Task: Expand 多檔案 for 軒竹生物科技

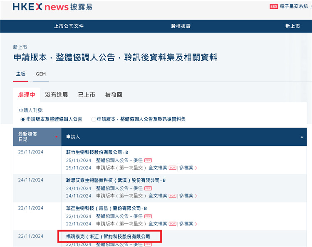Action: [x=188, y=168]
